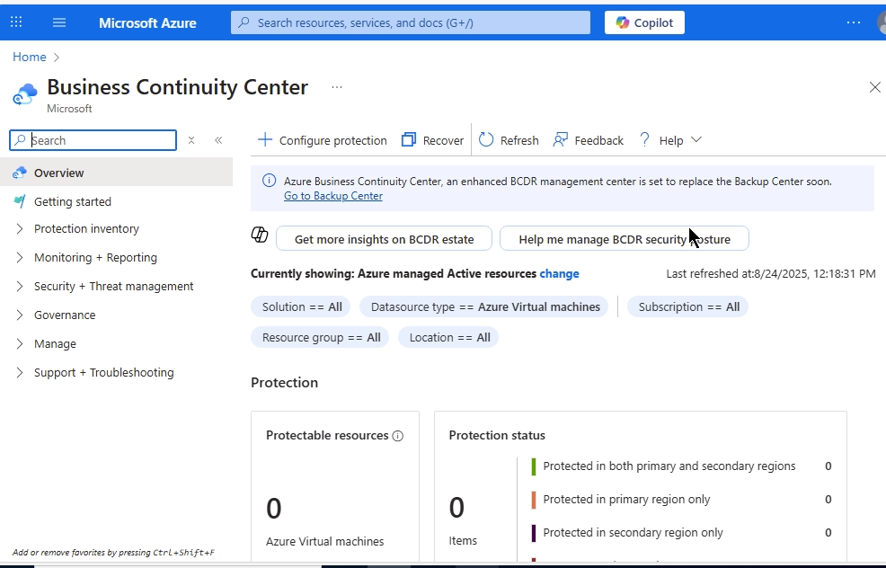This screenshot has height=568, width=886.
Task: Click the orange primary region color bar
Action: (534, 500)
